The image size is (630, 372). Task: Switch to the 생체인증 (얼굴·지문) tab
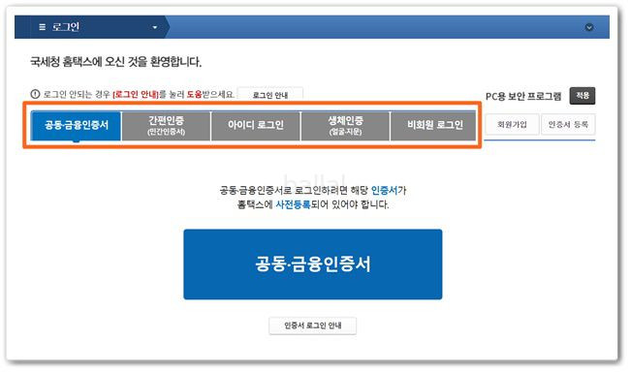345,126
